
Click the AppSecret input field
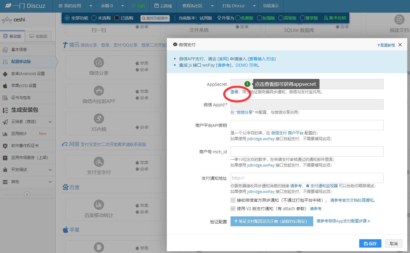(x=307, y=84)
